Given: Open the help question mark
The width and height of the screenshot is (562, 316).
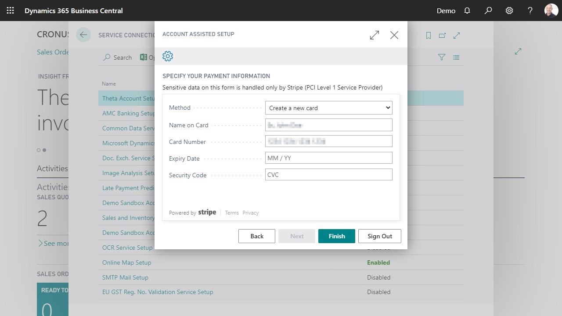Looking at the screenshot, I should pos(530,11).
